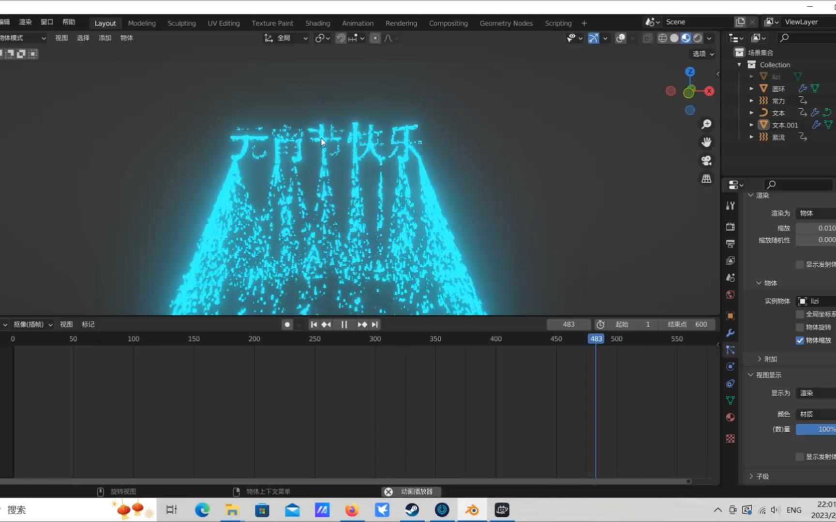Expand the 文本.001 outliner item
The width and height of the screenshot is (836, 522).
click(752, 125)
